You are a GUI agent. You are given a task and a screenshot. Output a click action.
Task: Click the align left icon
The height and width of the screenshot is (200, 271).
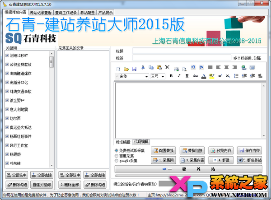click(x=218, y=67)
